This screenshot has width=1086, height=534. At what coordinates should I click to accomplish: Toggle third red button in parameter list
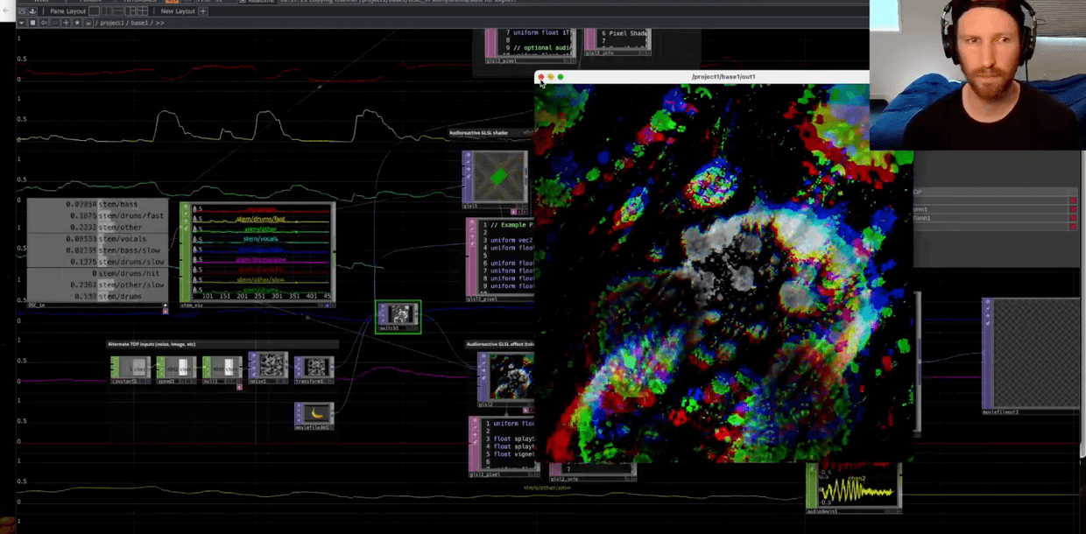[1073, 219]
